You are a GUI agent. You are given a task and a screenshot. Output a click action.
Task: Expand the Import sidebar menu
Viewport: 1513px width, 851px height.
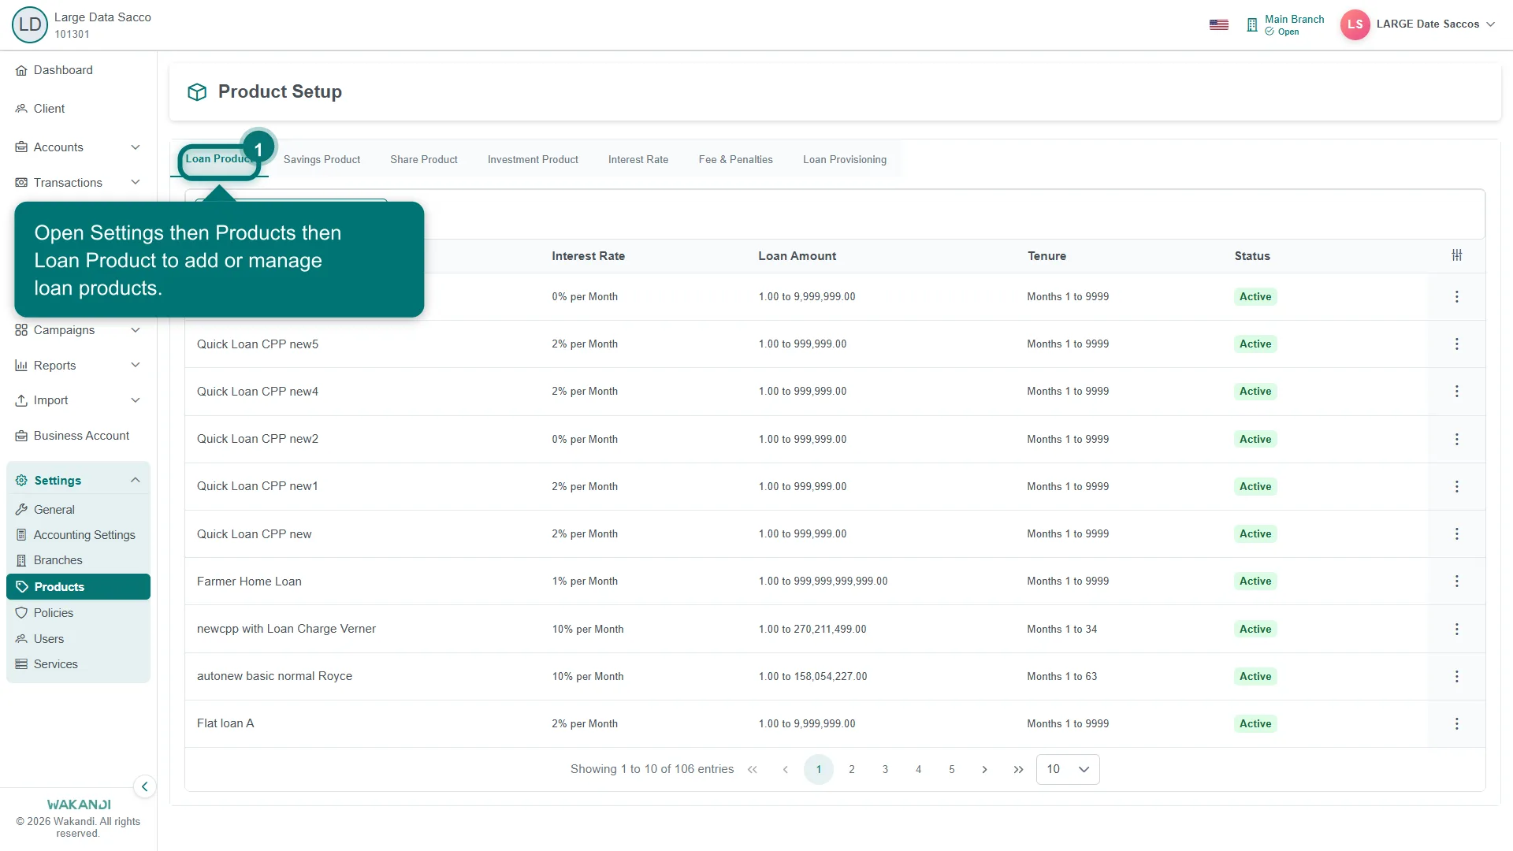tap(77, 400)
